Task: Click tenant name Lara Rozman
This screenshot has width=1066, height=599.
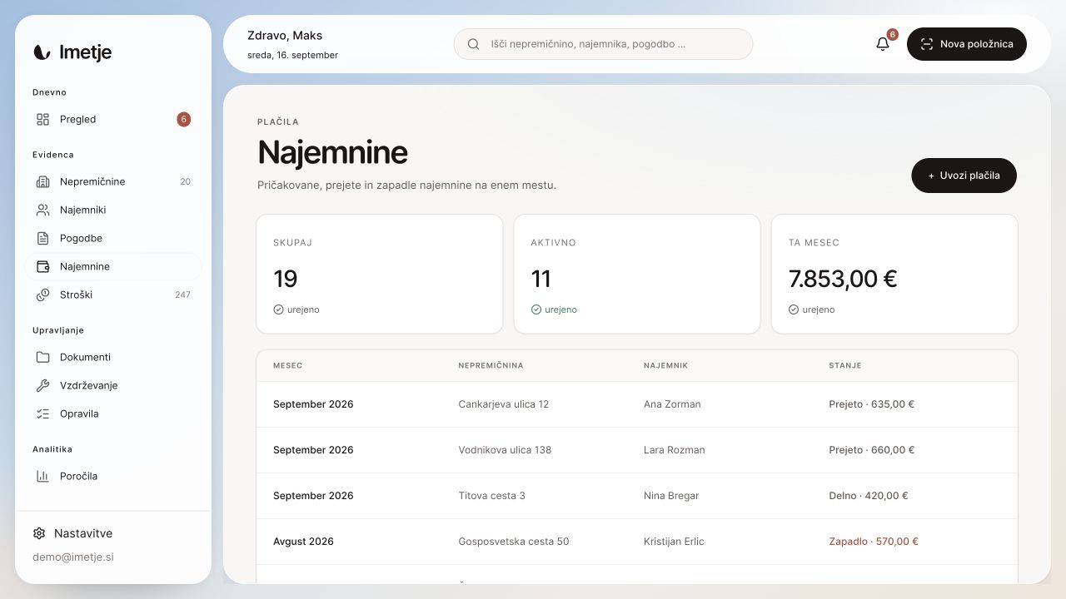Action: tap(675, 450)
